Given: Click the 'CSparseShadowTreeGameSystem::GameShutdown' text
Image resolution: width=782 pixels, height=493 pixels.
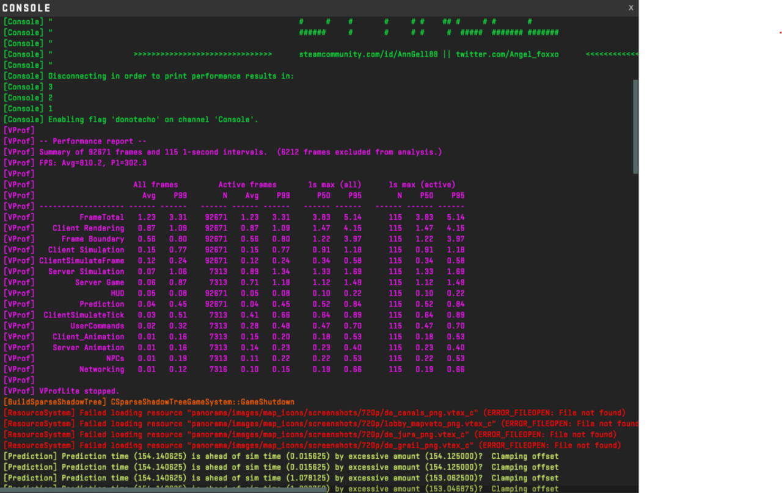Looking at the screenshot, I should (x=203, y=402).
